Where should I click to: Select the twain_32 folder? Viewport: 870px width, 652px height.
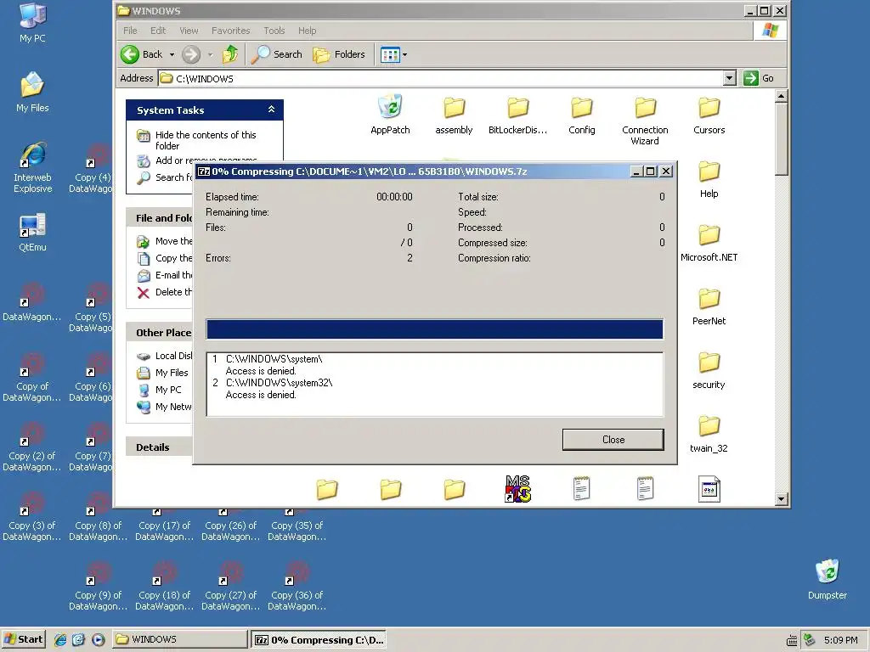[x=709, y=434]
